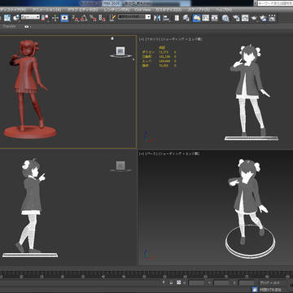
Task: Toggle the Selection Lock icon
Action: coord(171,282)
